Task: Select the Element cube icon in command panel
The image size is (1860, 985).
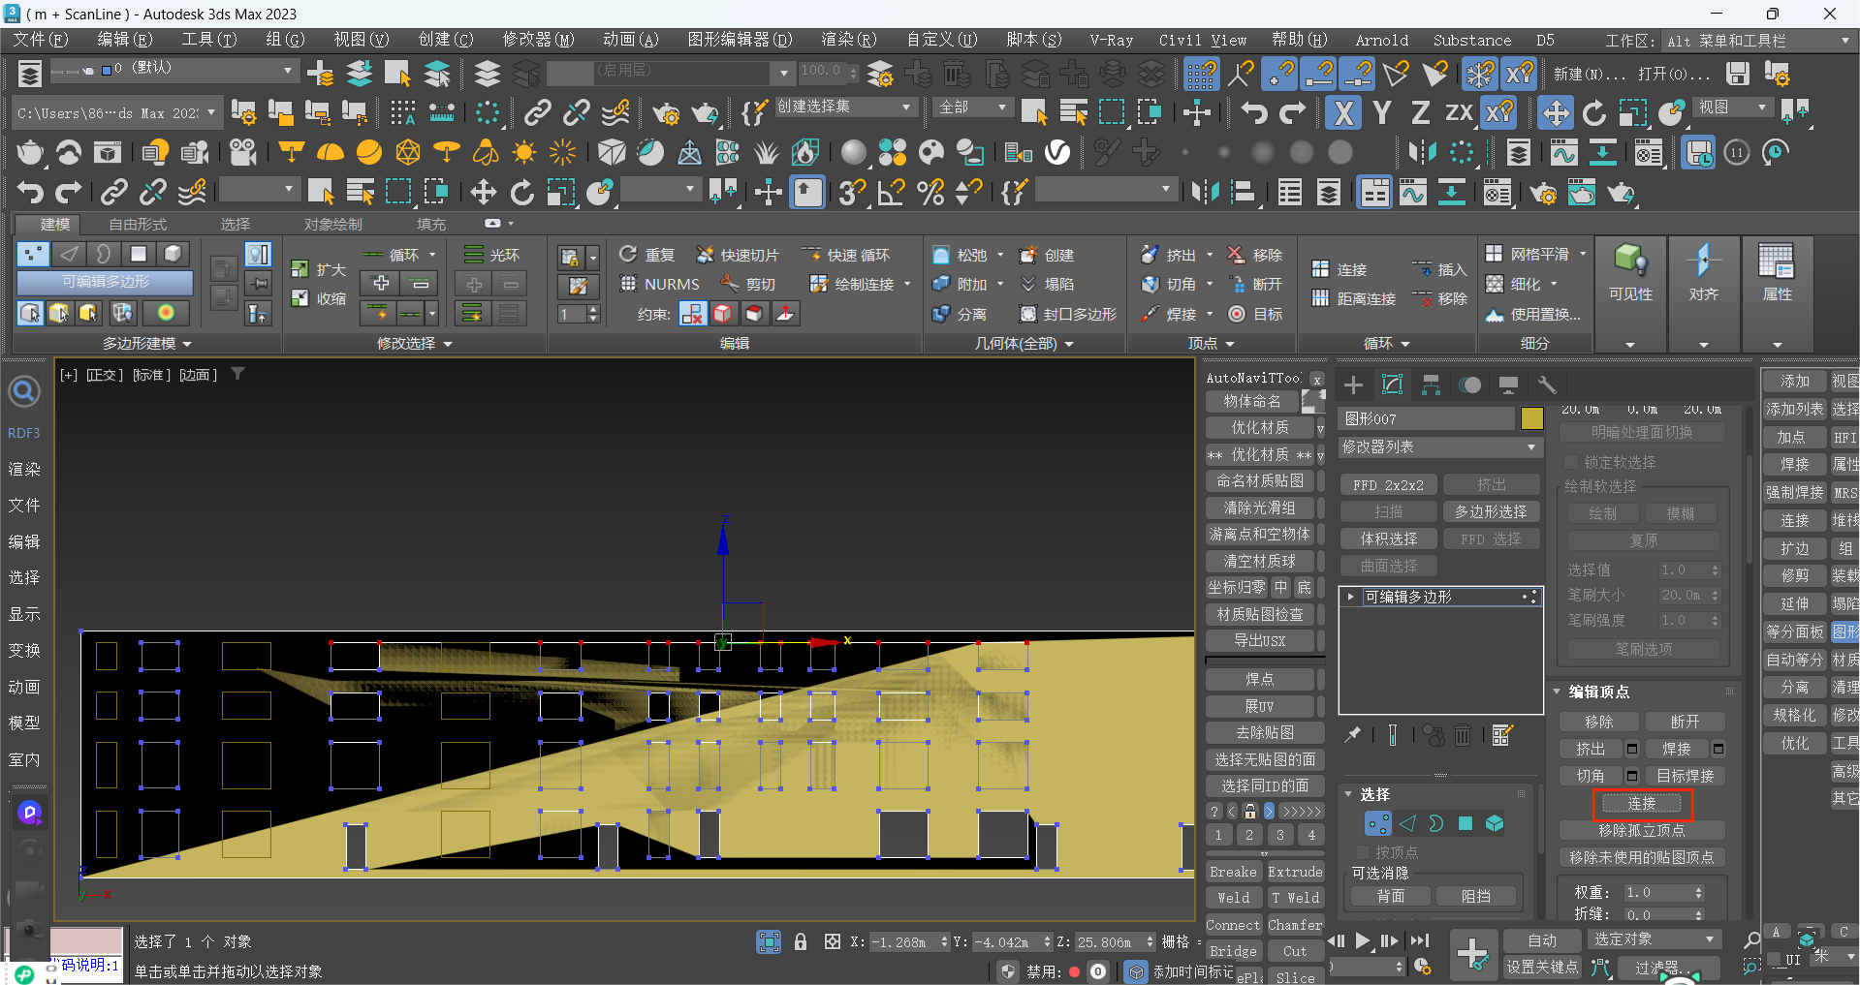Action: point(1495,823)
